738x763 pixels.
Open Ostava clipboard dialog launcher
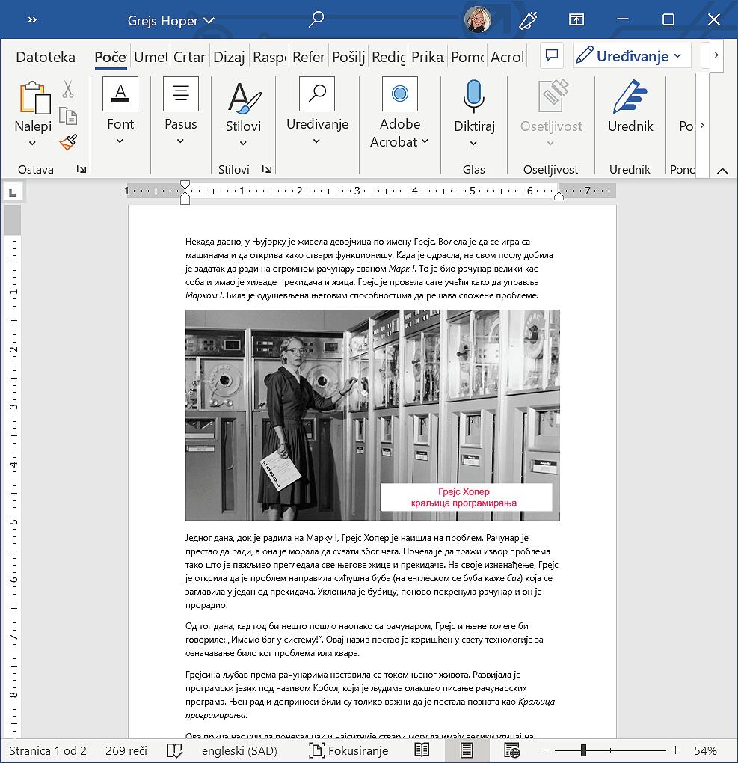click(82, 169)
